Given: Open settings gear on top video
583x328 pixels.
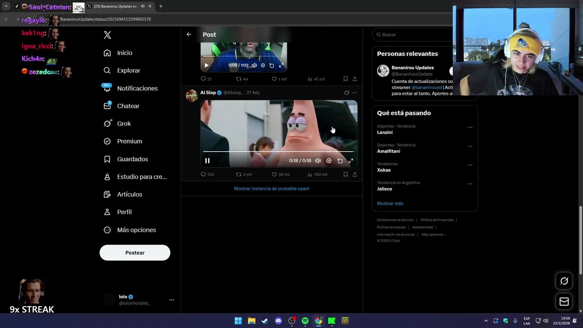Looking at the screenshot, I should (263, 65).
